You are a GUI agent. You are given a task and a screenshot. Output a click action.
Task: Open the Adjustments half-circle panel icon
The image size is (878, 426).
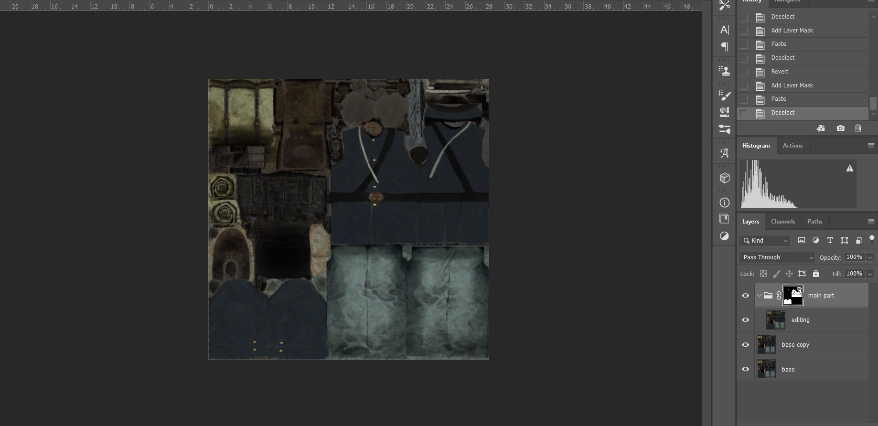(724, 236)
